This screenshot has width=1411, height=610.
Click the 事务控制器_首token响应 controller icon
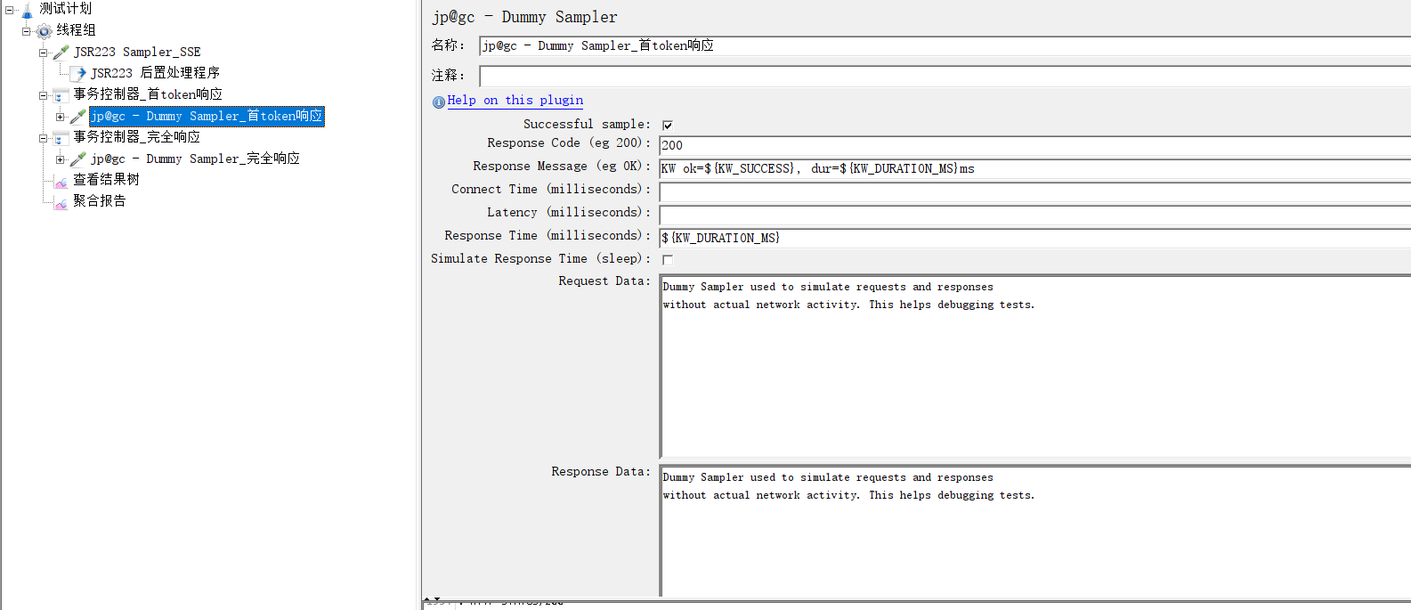point(61,95)
